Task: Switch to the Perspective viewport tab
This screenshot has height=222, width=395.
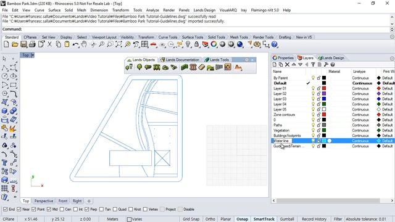Action: [x=44, y=201]
